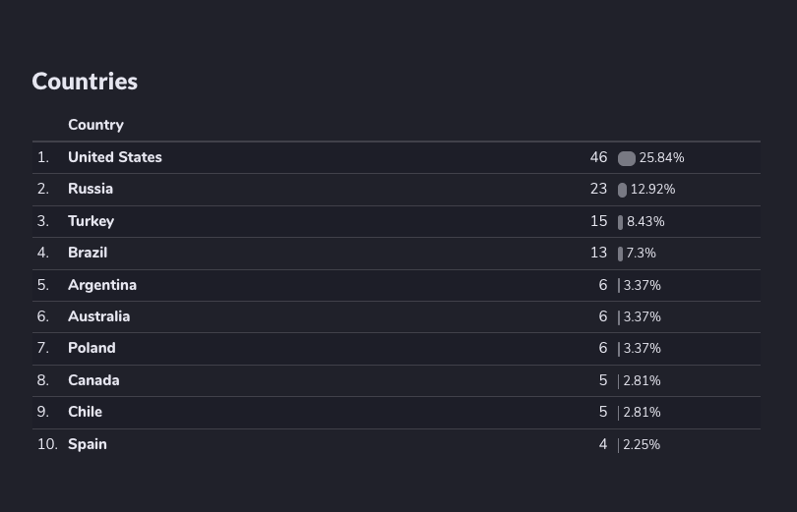The image size is (797, 512).
Task: Click the Turkey 8.43% bar indicator
Action: click(620, 222)
